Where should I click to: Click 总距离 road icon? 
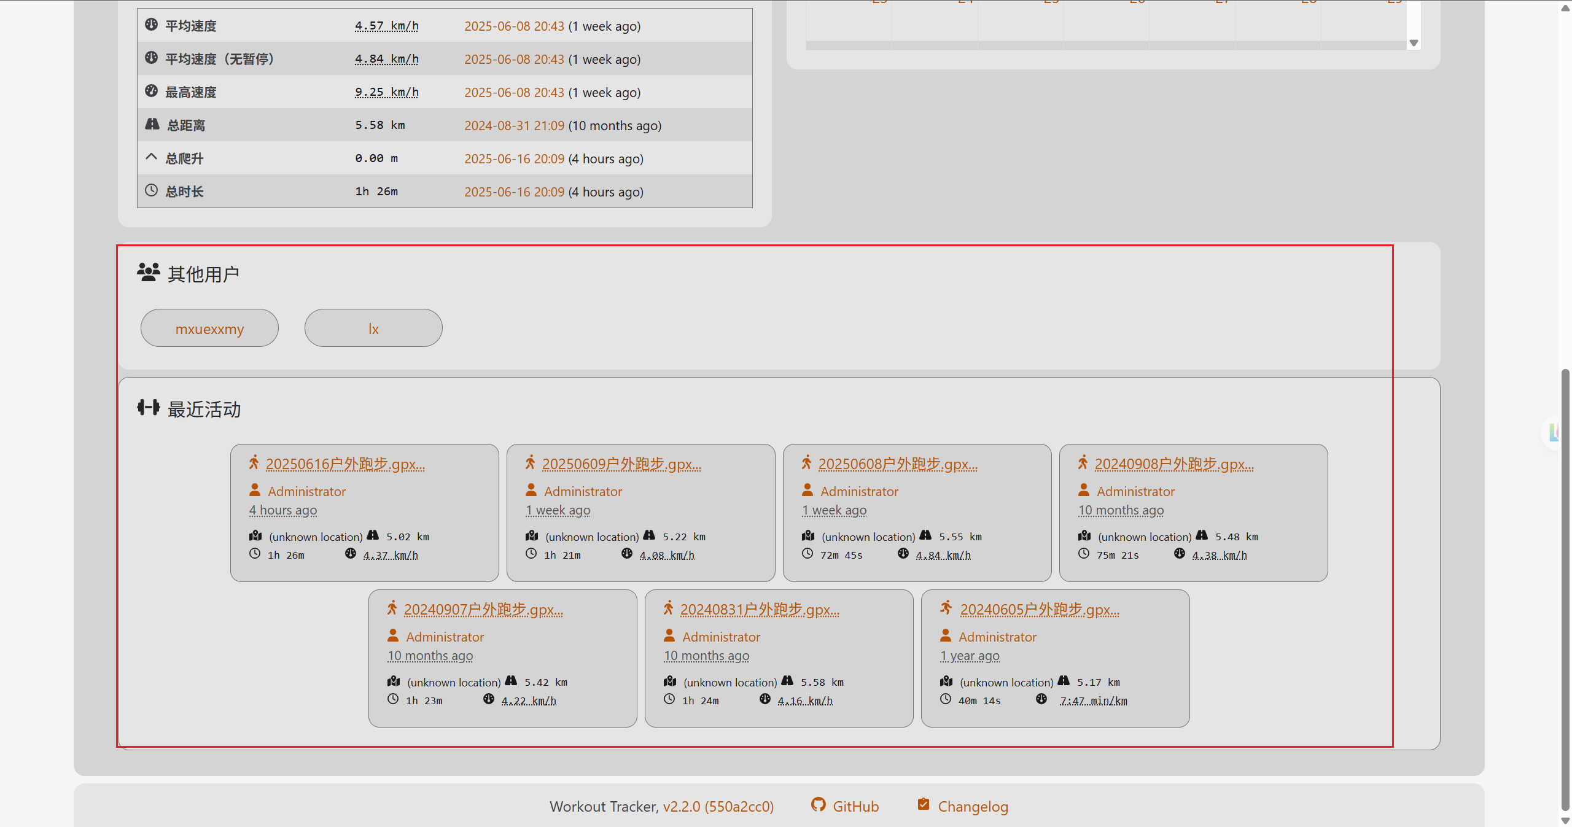(x=152, y=124)
